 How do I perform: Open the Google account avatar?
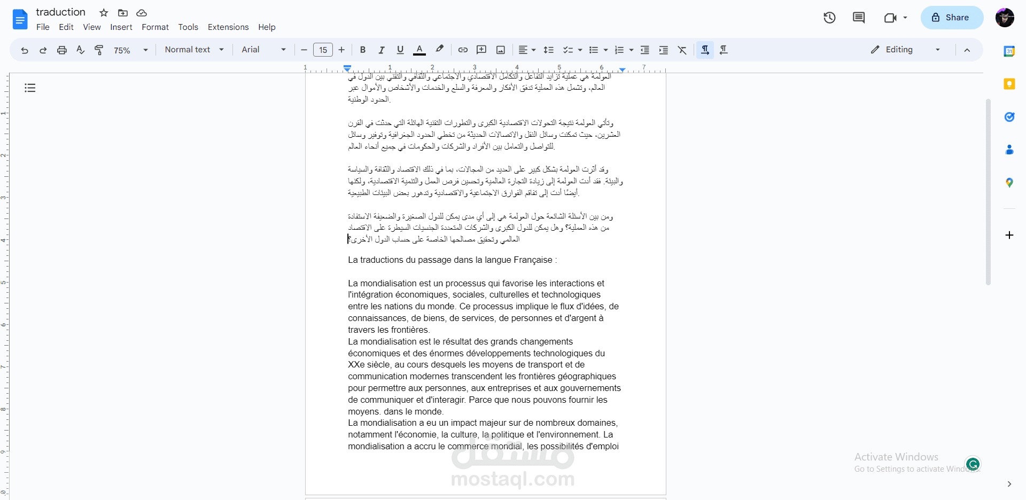[x=1005, y=18]
